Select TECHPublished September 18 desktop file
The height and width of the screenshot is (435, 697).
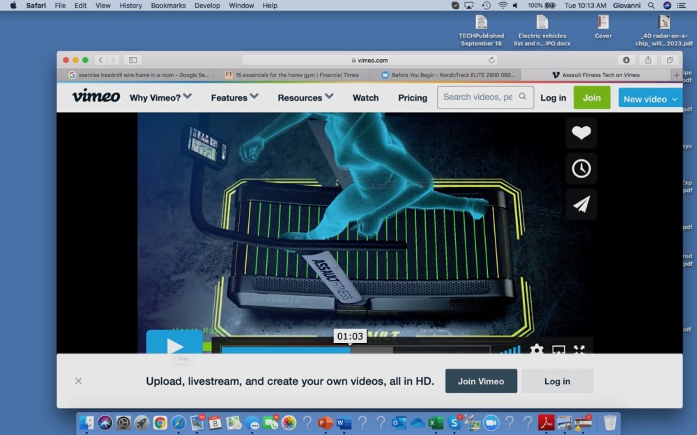[x=482, y=30]
